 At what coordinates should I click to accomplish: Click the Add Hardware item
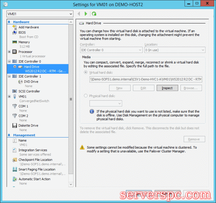click(29, 27)
